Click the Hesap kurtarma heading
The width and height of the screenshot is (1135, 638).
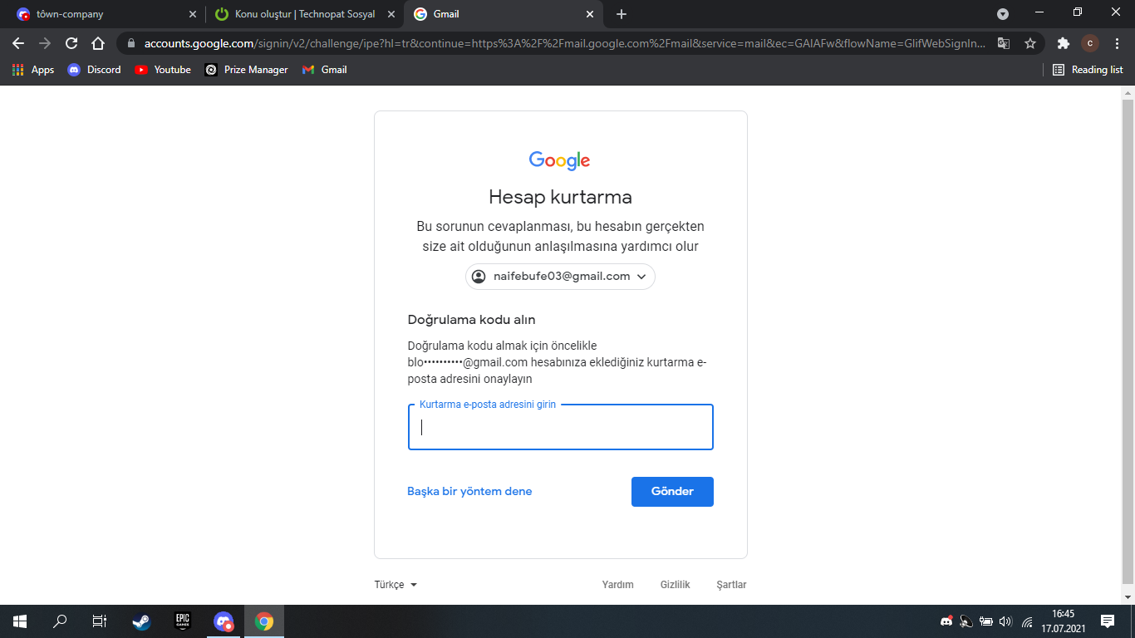560,197
